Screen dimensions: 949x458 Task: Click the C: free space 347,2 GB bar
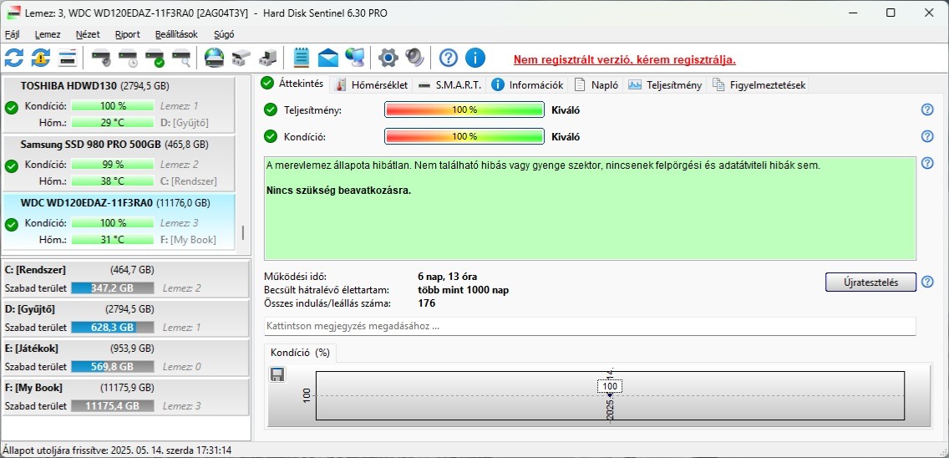[x=113, y=288]
